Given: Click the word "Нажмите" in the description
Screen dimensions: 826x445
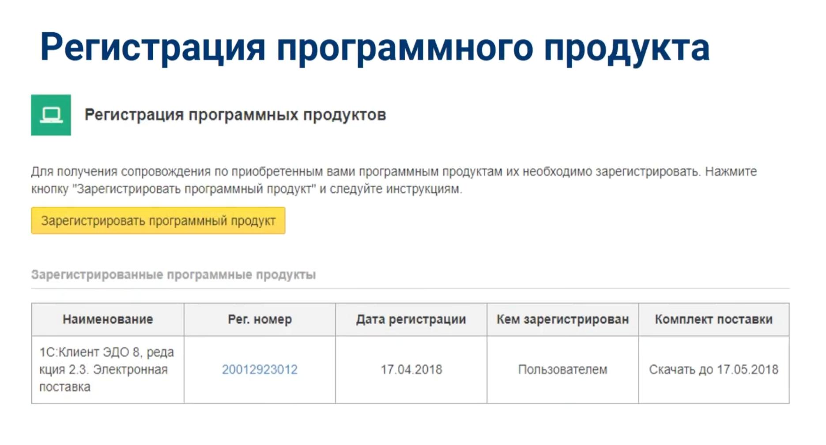Looking at the screenshot, I should (x=731, y=172).
